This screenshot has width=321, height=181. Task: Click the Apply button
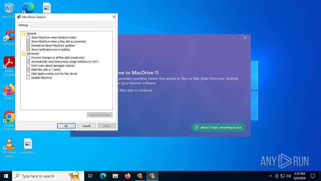[x=107, y=126]
